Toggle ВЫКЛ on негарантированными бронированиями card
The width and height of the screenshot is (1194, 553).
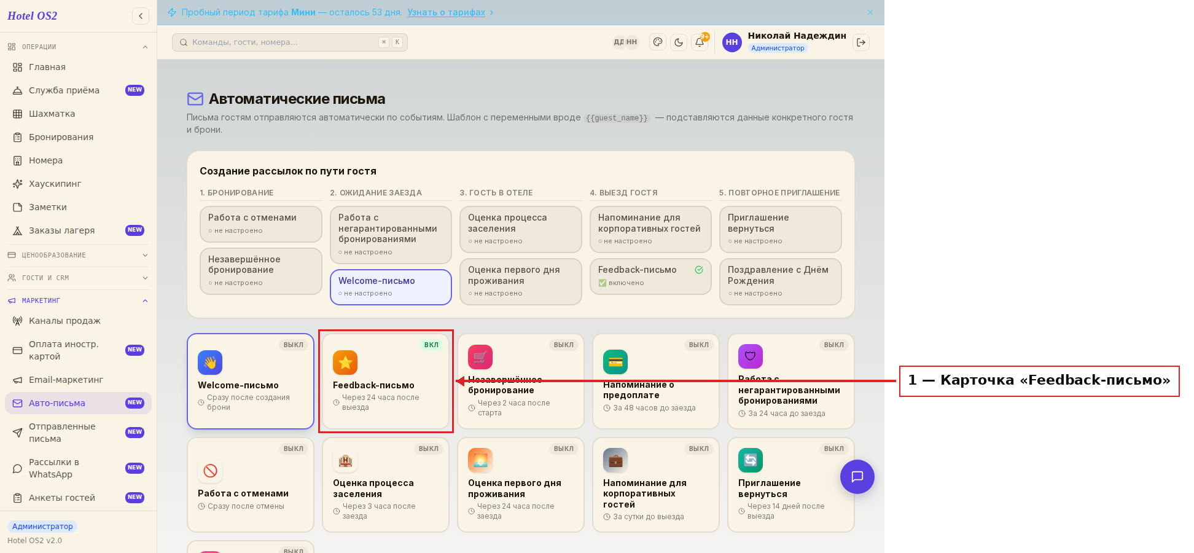[834, 345]
